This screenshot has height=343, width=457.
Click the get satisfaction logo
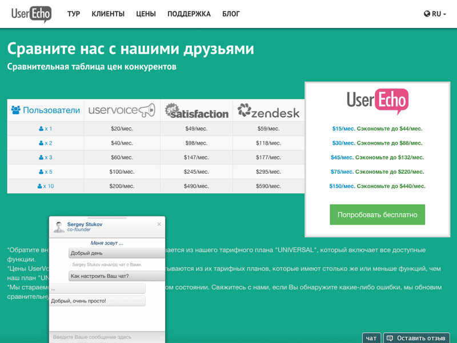[197, 110]
